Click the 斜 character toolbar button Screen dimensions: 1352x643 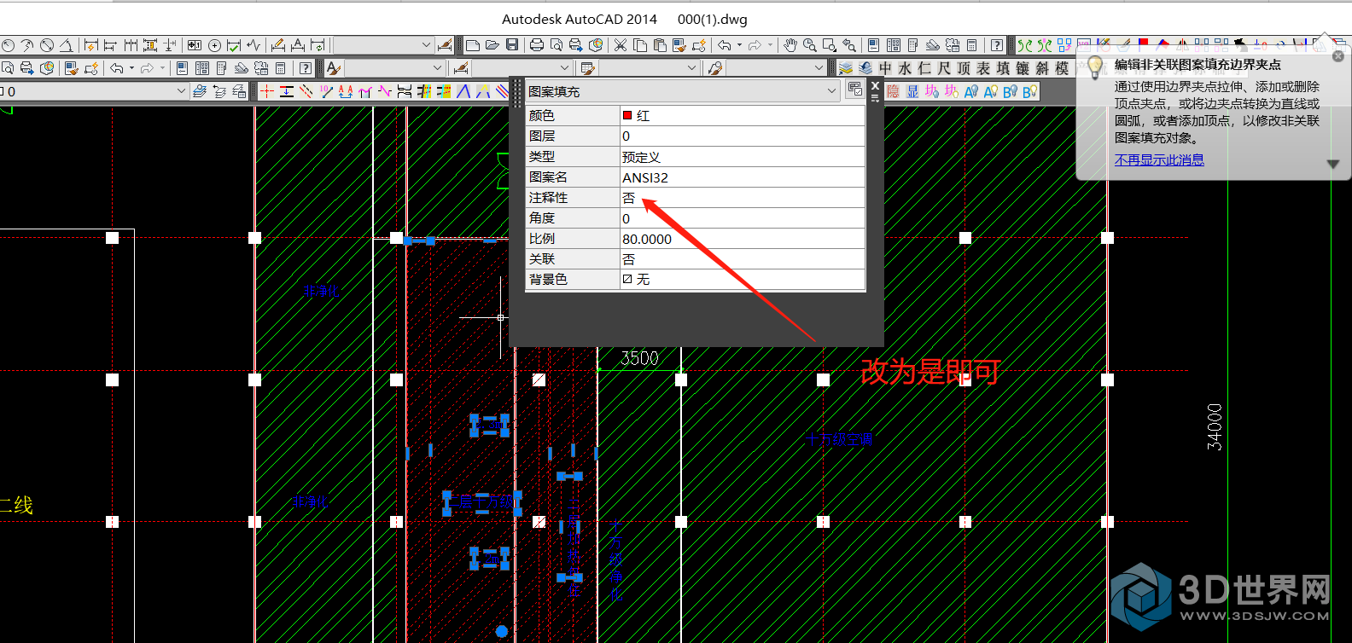(1042, 68)
